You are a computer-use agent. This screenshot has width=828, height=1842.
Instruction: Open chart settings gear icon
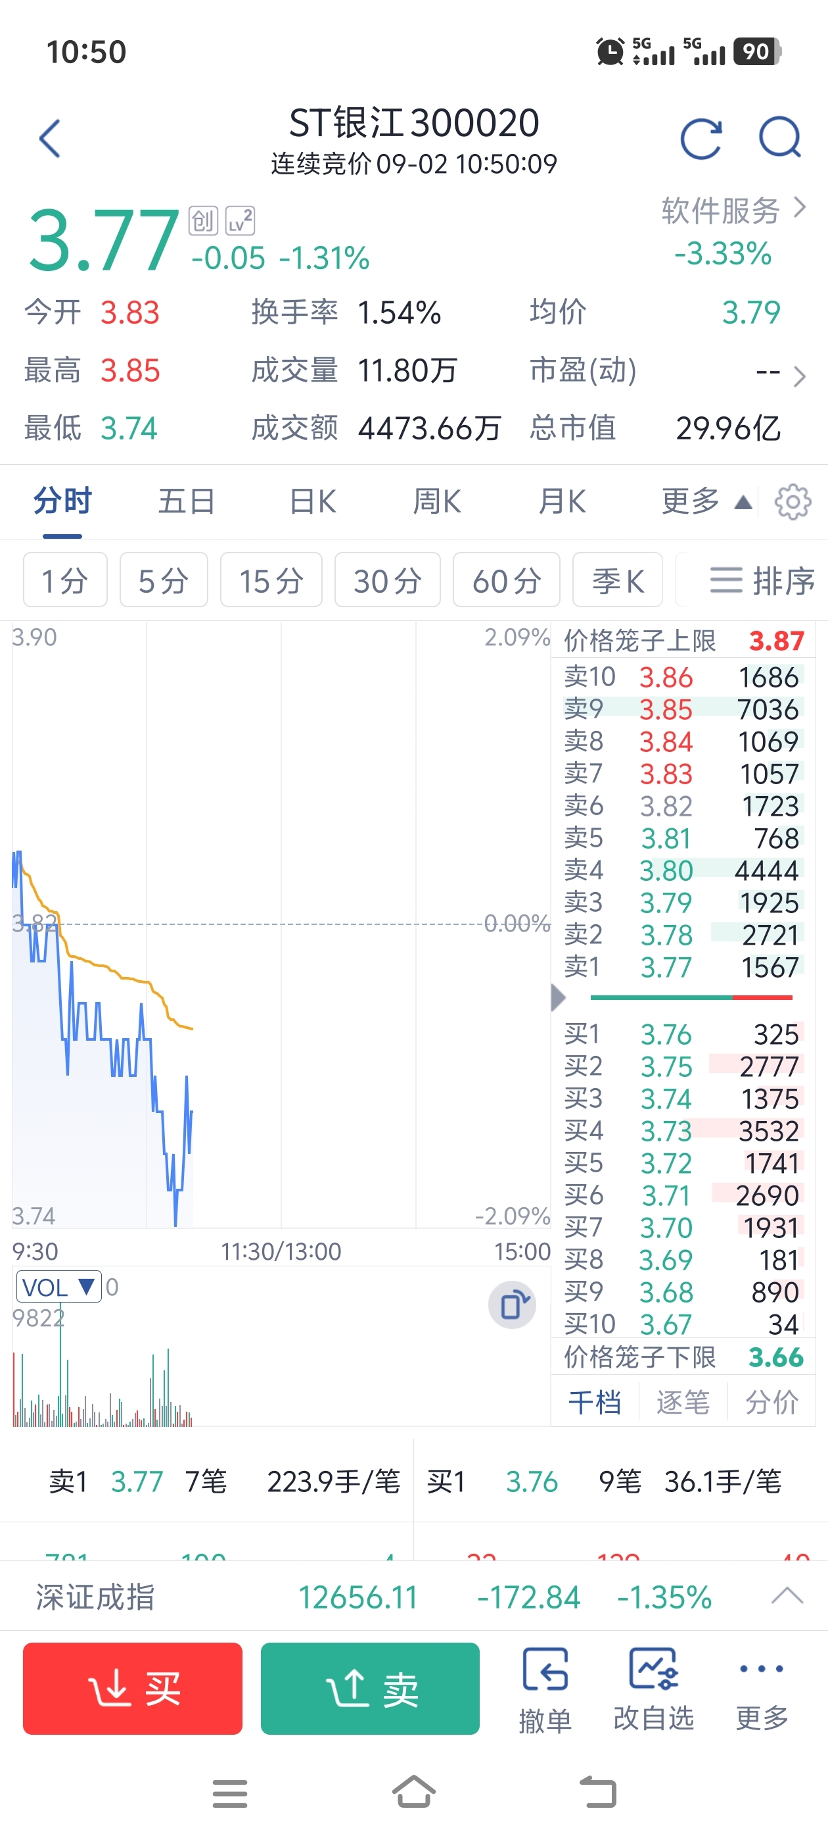click(x=793, y=502)
